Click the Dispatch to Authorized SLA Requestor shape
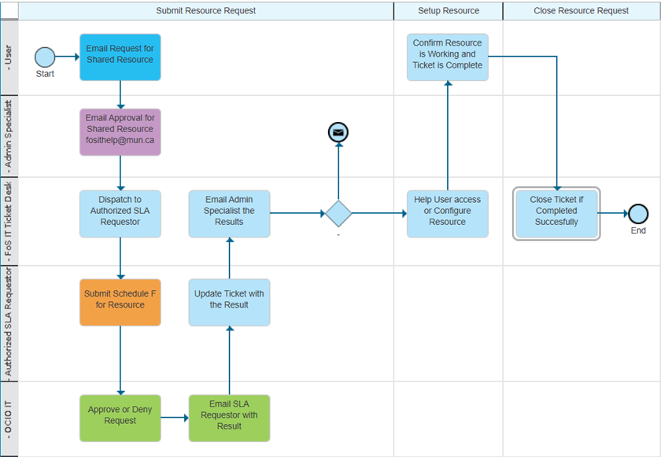Viewport: 661px width, 457px height. (120, 212)
